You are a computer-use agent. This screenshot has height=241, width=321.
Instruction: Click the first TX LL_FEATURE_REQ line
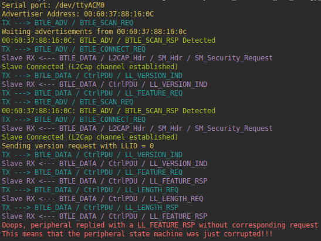[92, 93]
